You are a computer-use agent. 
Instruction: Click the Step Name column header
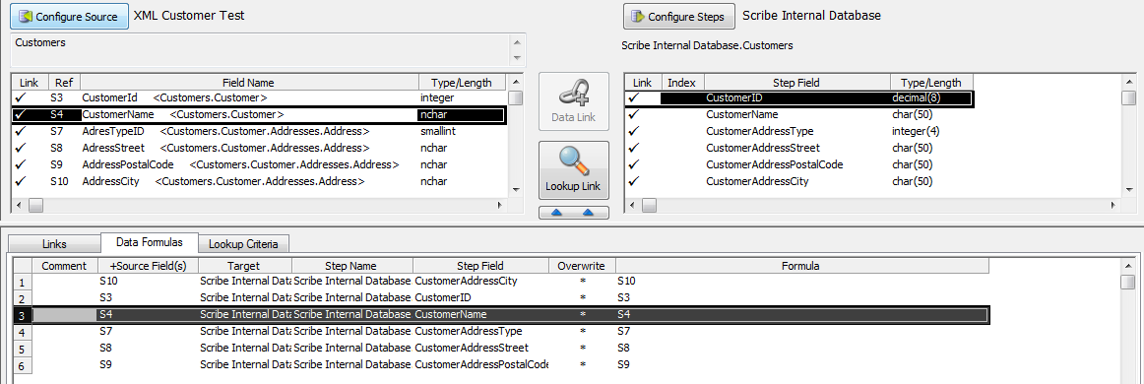(x=351, y=266)
